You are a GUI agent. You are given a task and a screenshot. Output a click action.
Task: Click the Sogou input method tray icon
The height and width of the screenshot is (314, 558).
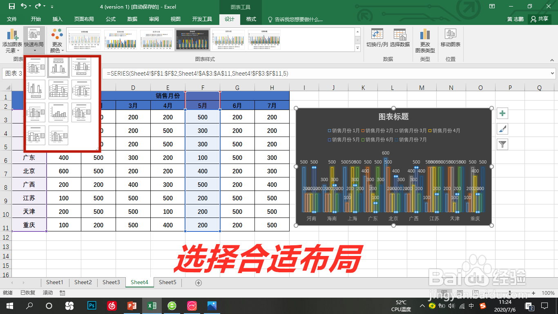(x=482, y=306)
